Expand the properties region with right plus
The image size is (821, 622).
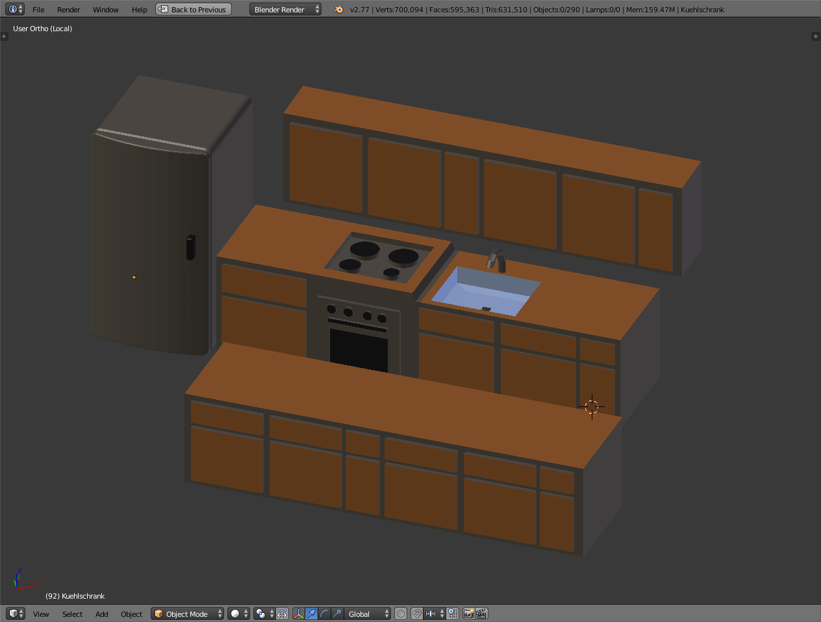[x=816, y=36]
